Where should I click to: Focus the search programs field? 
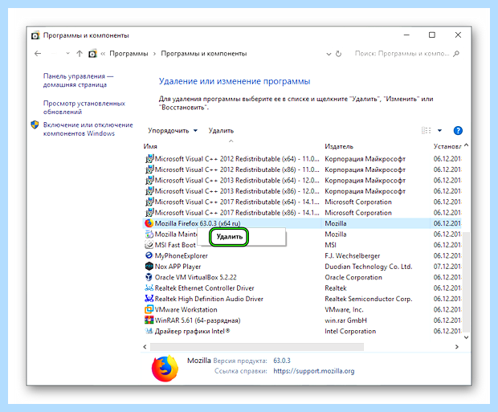tap(402, 54)
